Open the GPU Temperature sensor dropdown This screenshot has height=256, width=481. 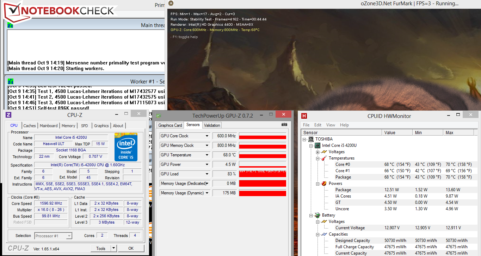(207, 155)
